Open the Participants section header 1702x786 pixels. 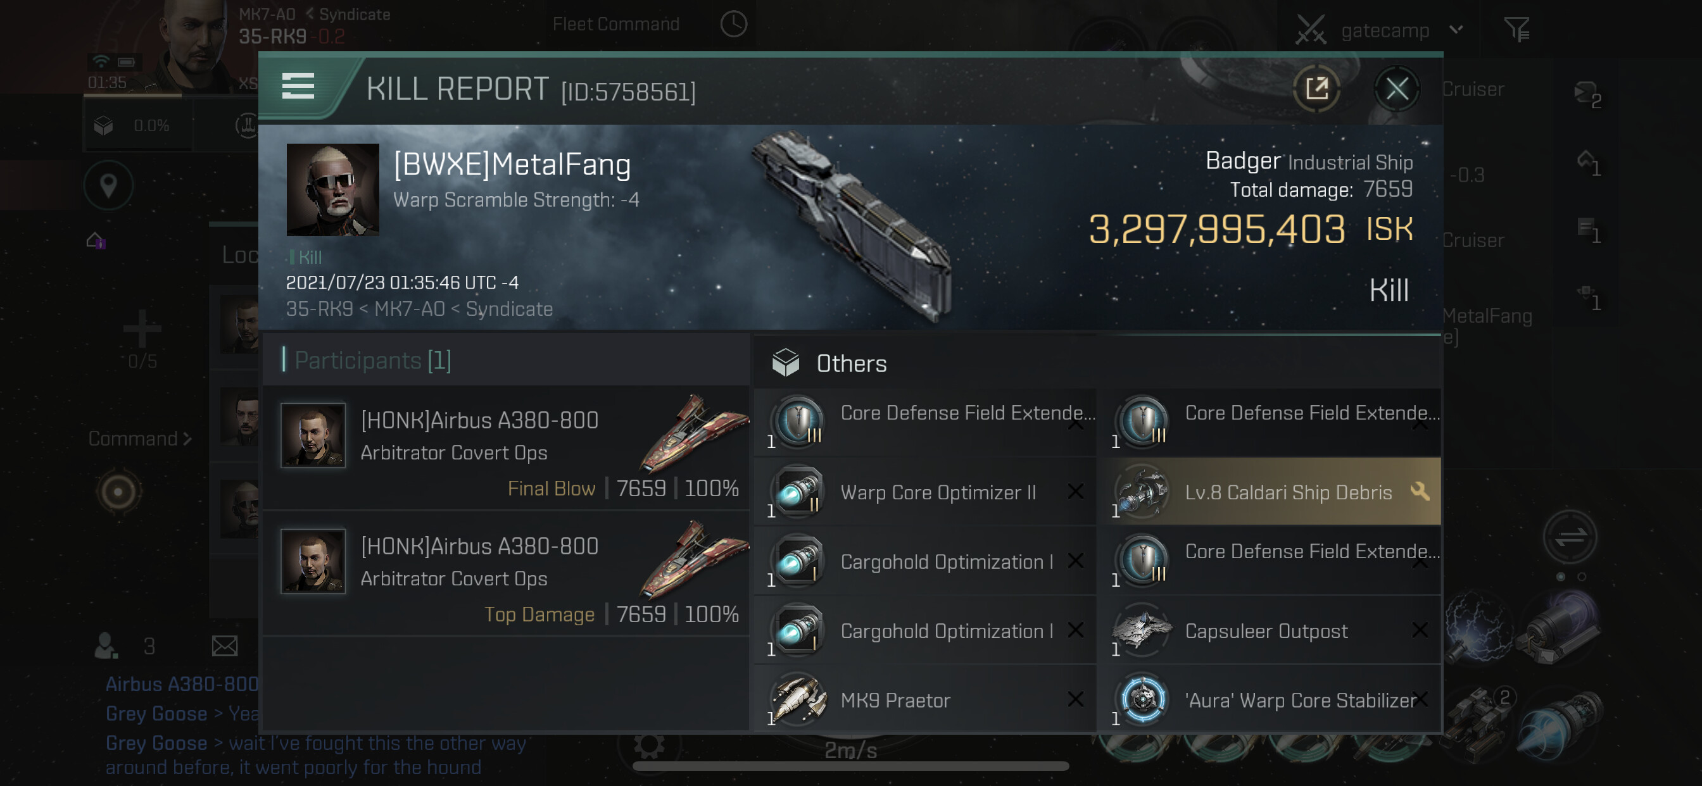pos(374,360)
